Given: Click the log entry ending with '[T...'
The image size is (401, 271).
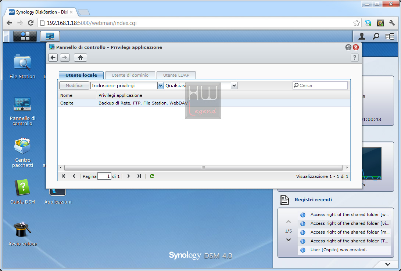Looking at the screenshot, I should point(344,241).
